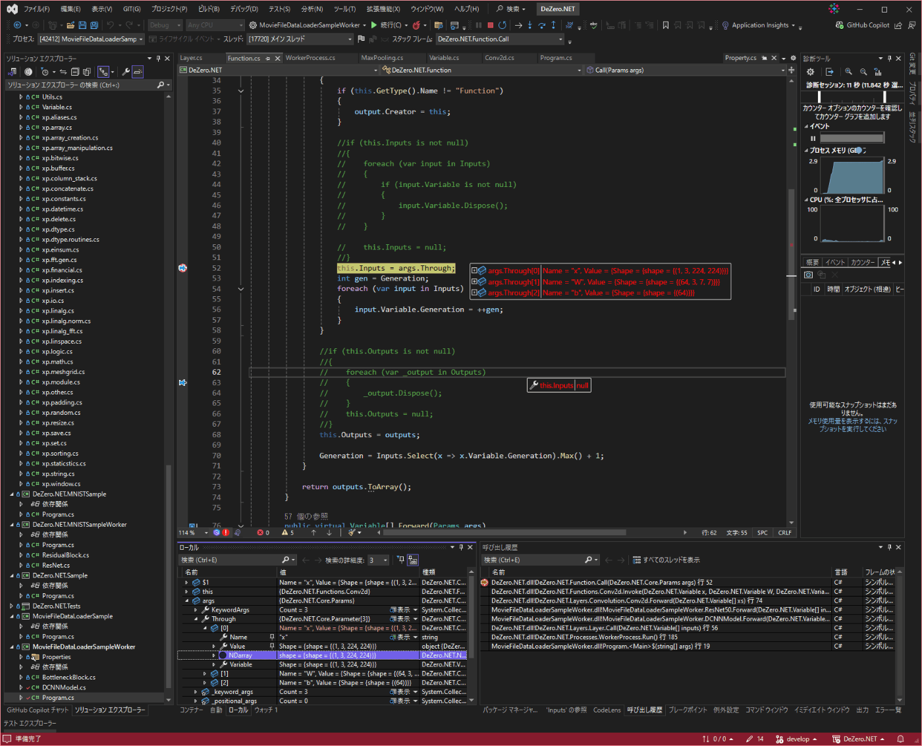The image size is (922, 746).
Task: Collapse the DeZero.NET.MNISTSample project node
Action: pos(12,494)
